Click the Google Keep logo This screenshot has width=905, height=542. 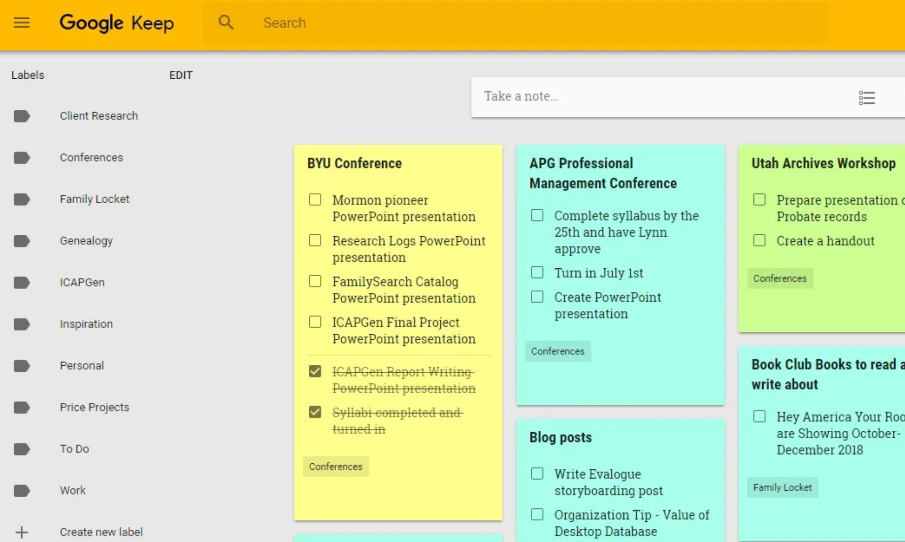tap(116, 23)
